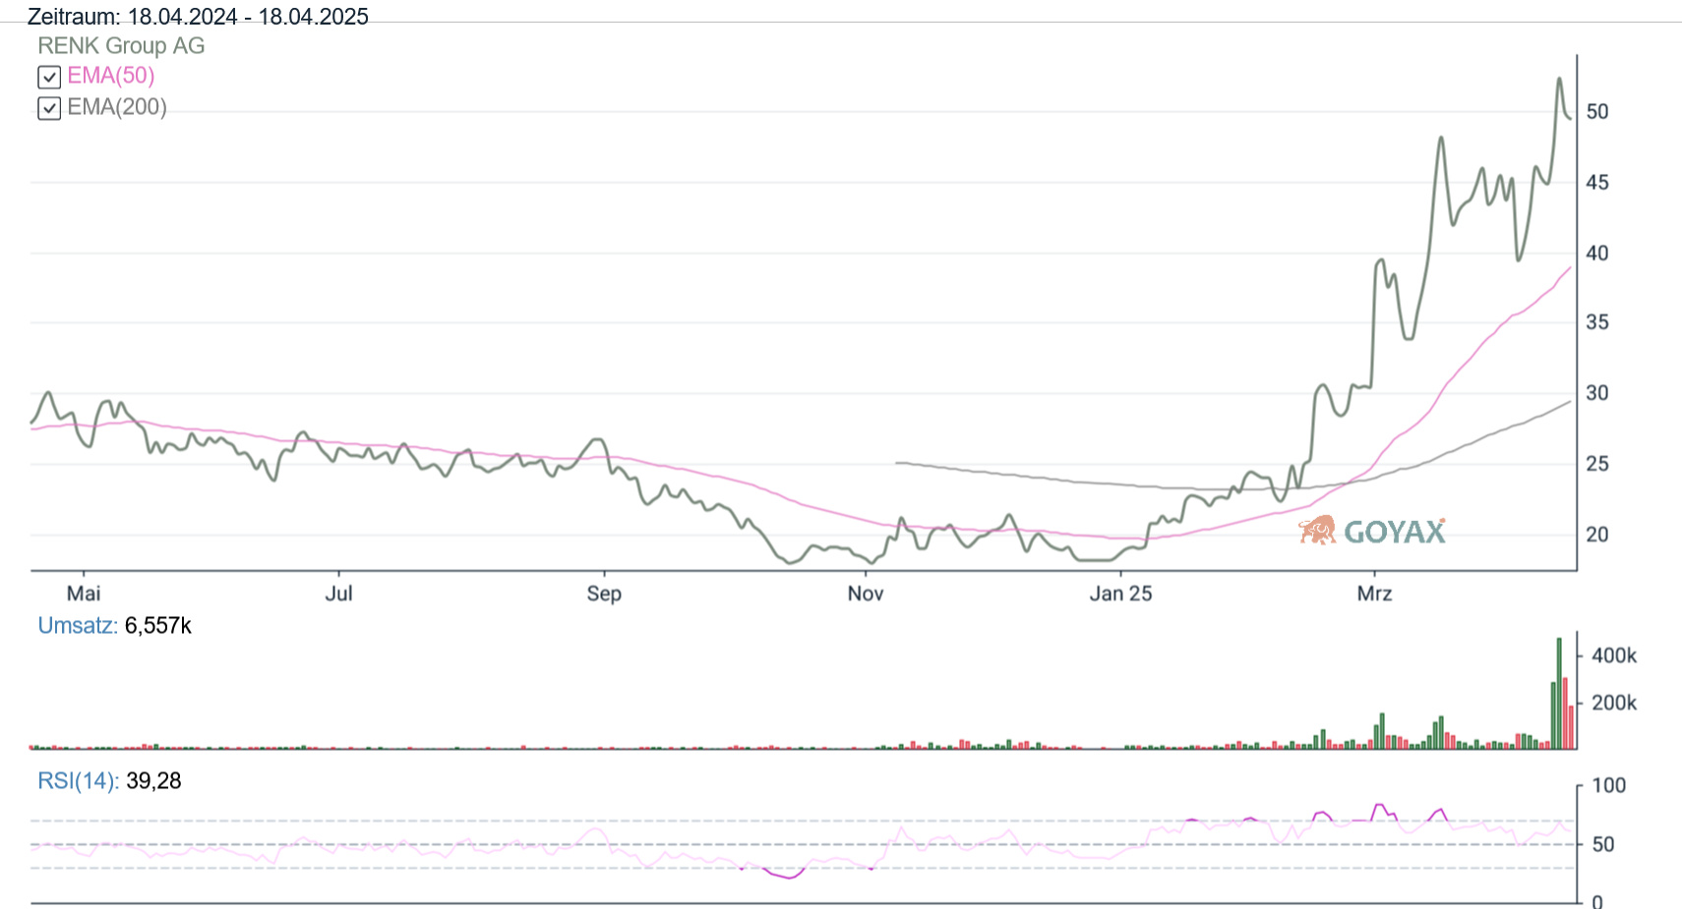The image size is (1682, 909).
Task: Click the 100 RSI axis label
Action: (x=1609, y=785)
